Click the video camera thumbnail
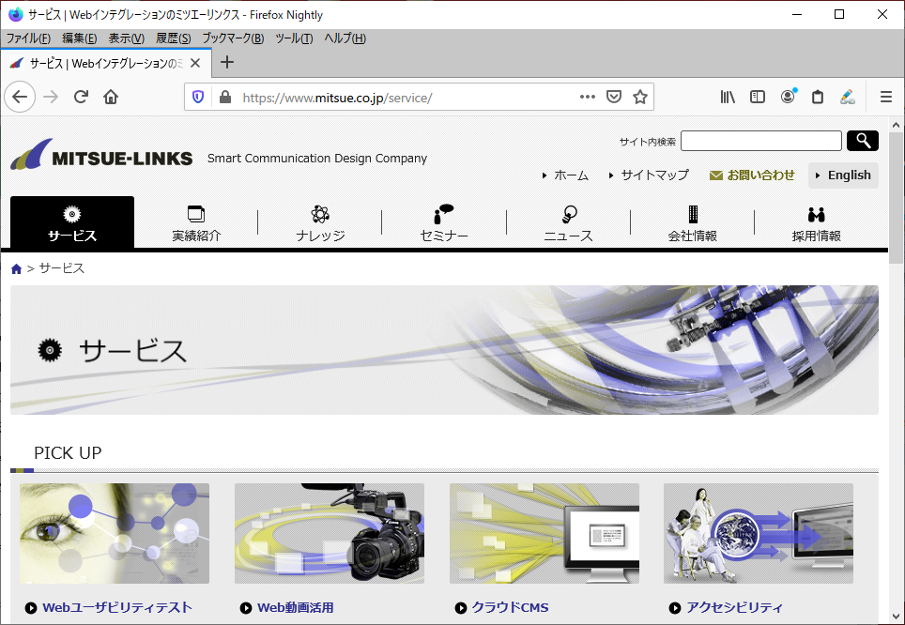The image size is (905, 625). (329, 533)
